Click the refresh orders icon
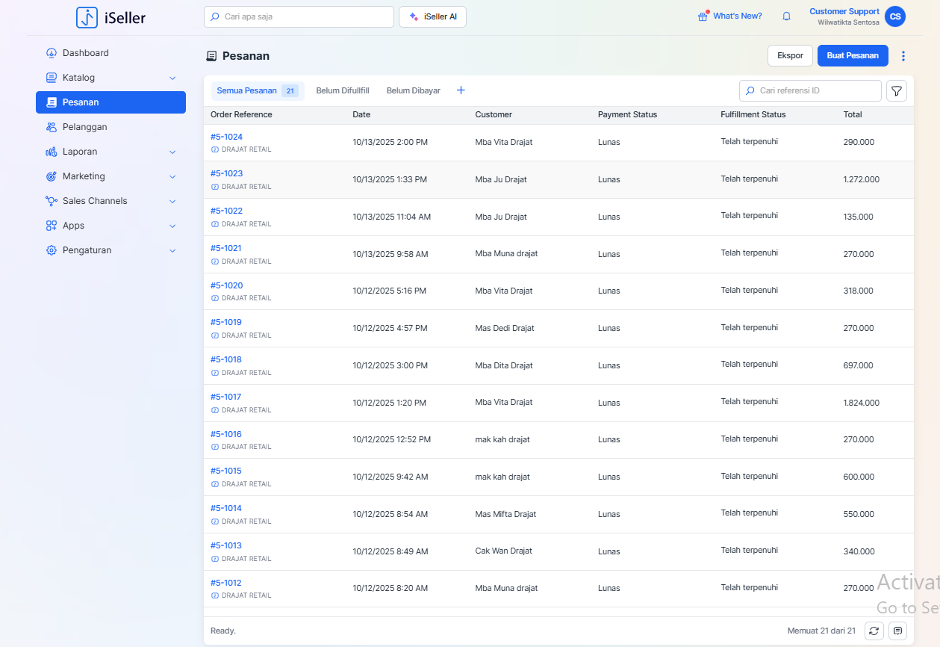This screenshot has height=647, width=940. (x=874, y=631)
